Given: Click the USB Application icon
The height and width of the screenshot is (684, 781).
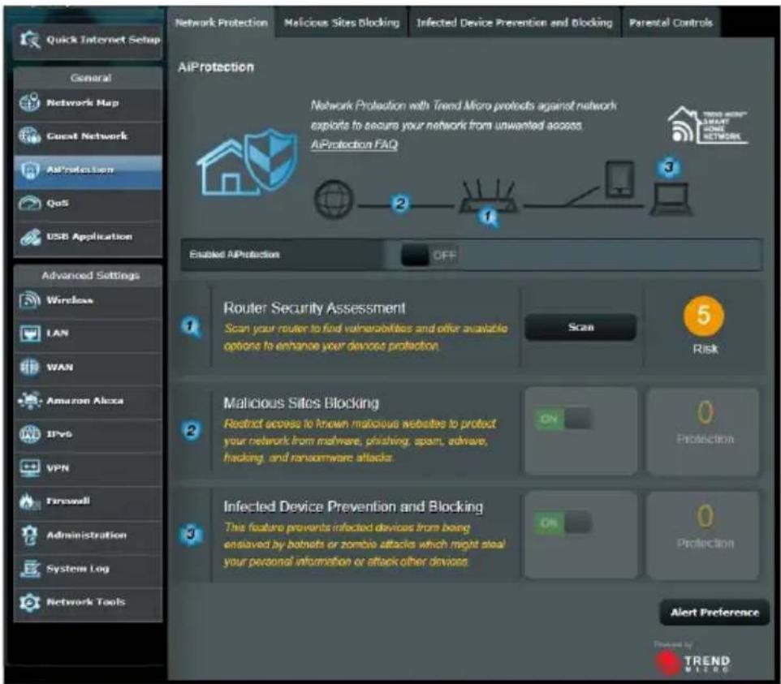Looking at the screenshot, I should point(30,237).
